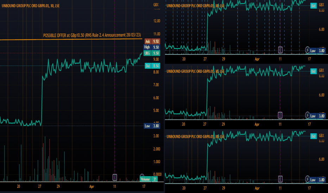Click the Bid label in the middle right chart
The image size is (328, 193).
[x=313, y=71]
